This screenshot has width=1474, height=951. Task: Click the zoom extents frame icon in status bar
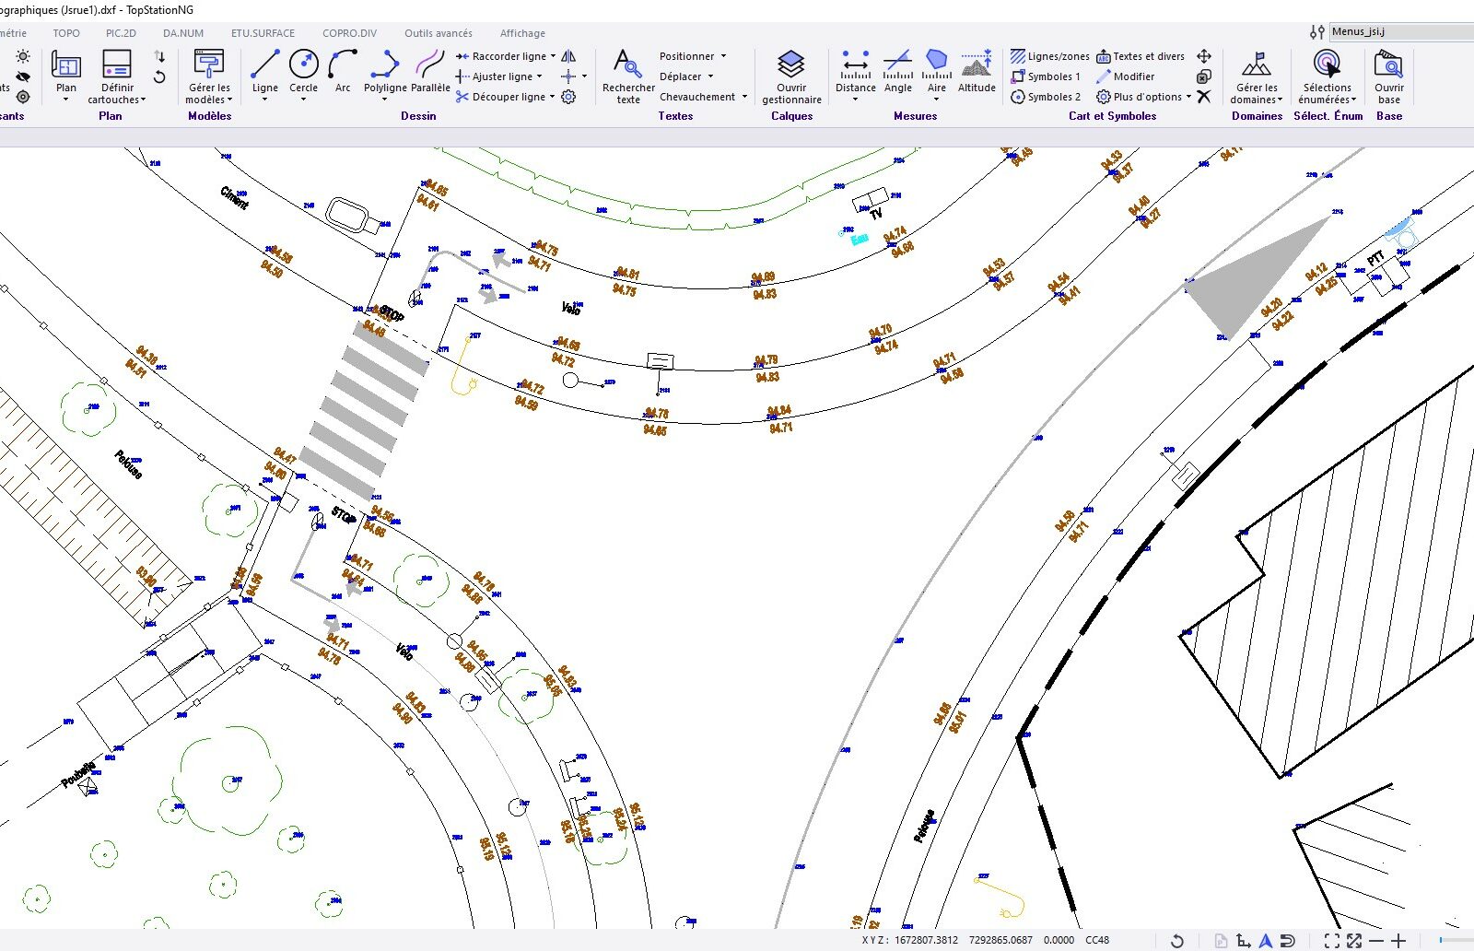click(1331, 941)
